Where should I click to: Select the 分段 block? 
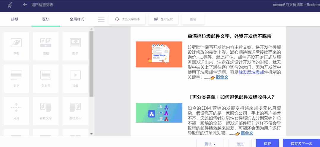[x=16, y=111]
